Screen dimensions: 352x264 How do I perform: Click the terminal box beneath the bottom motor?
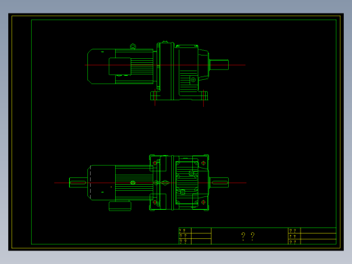(120, 206)
